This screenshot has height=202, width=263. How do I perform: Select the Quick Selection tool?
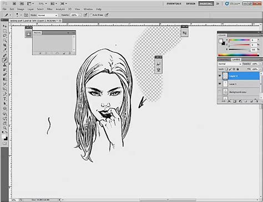point(4,41)
